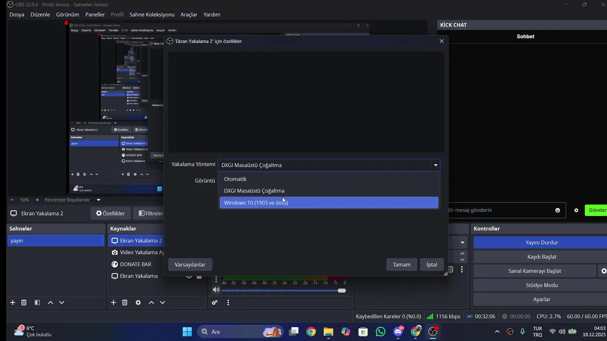
Task: Open transitions three-dot menu beside trash
Action: [462, 269]
